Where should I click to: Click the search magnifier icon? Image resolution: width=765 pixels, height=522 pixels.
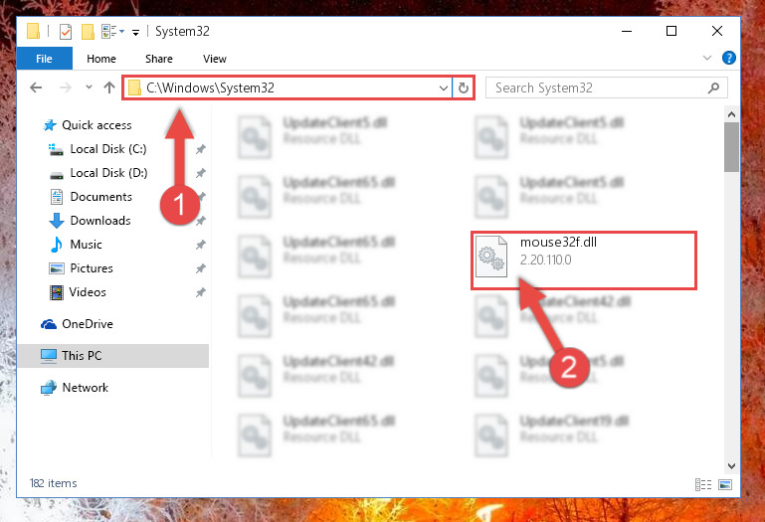point(713,87)
